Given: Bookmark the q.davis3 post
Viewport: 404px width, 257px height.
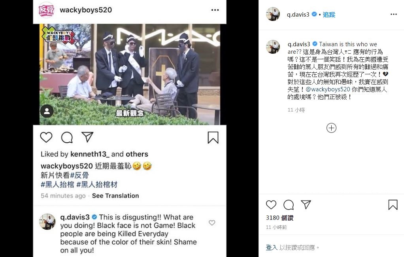Looking at the screenshot, I should tap(393, 205).
